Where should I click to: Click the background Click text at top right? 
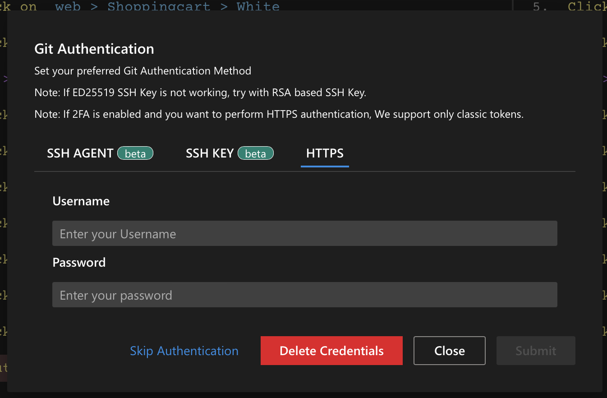click(x=586, y=6)
